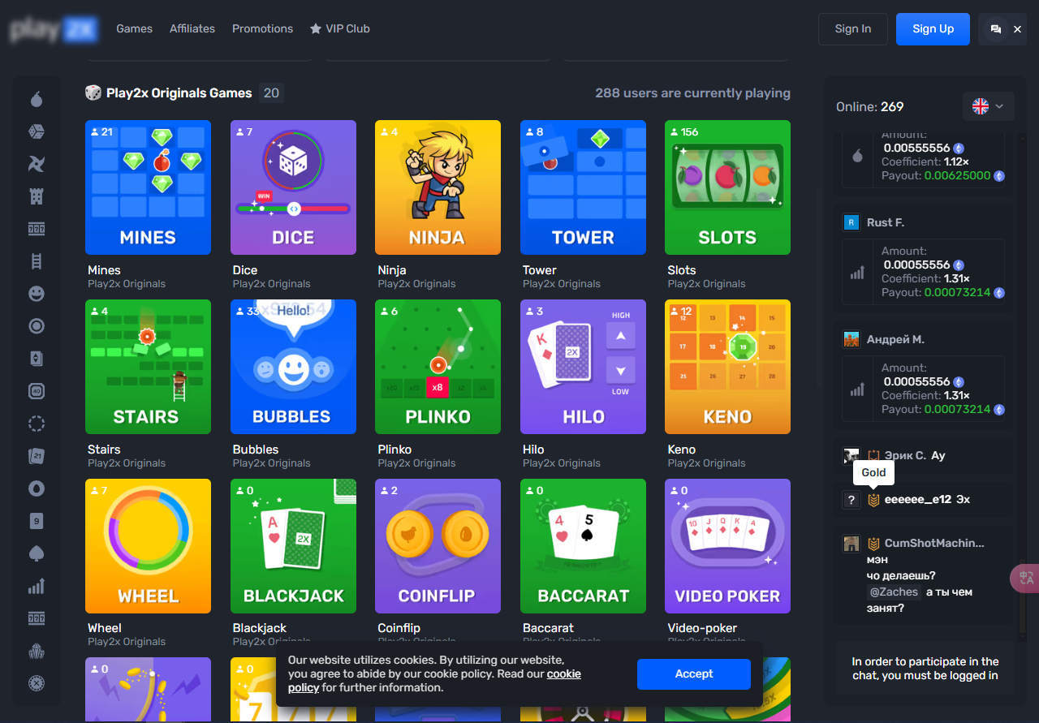This screenshot has width=1039, height=723.
Task: Select the Coinflip coin sidebar icon
Action: tap(37, 488)
